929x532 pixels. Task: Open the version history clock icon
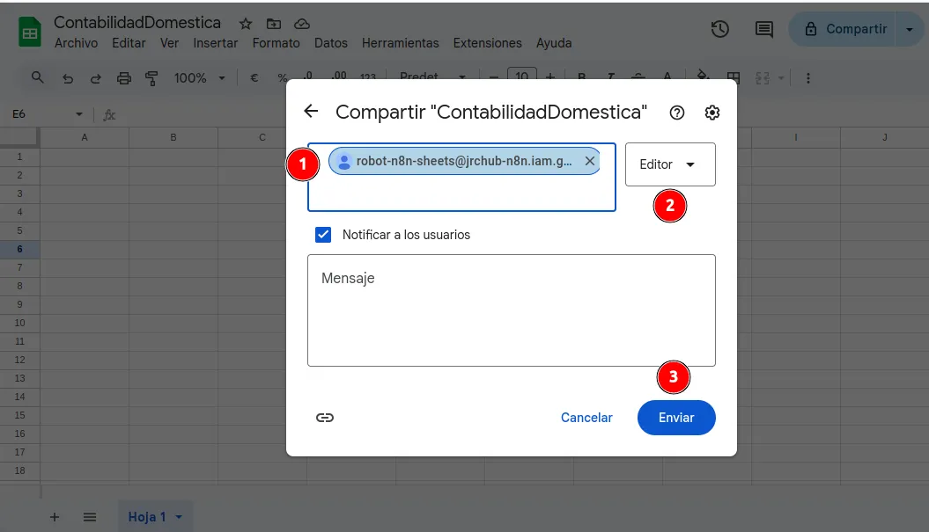click(x=719, y=29)
